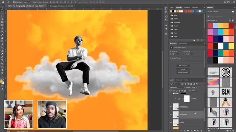Expand the Grayscale swatch folder
236x132 pixels.
tap(170, 22)
